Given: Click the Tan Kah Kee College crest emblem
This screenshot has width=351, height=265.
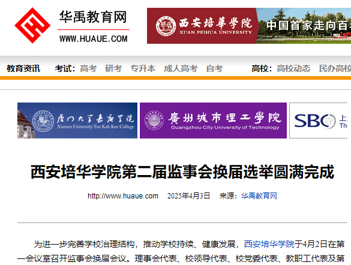Looking at the screenshot, I should click(43, 121).
